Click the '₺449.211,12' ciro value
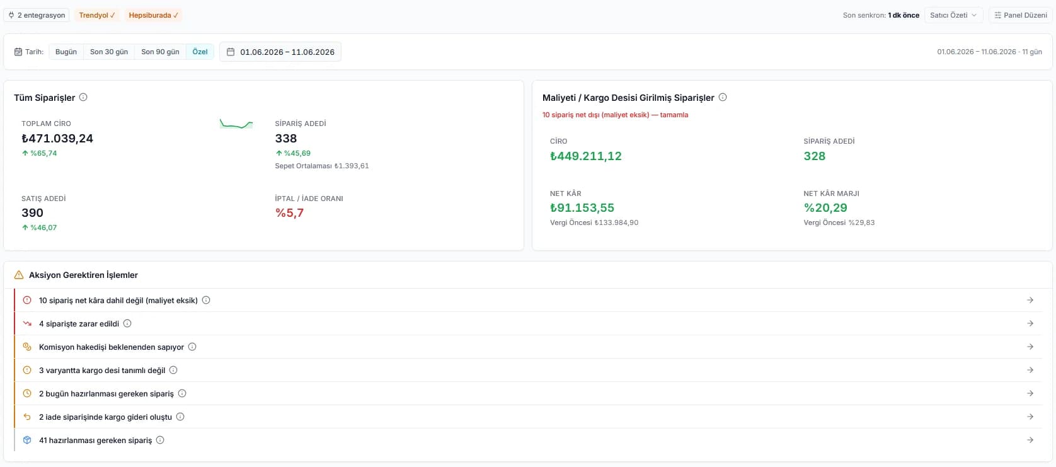The height and width of the screenshot is (467, 1056). (x=586, y=156)
